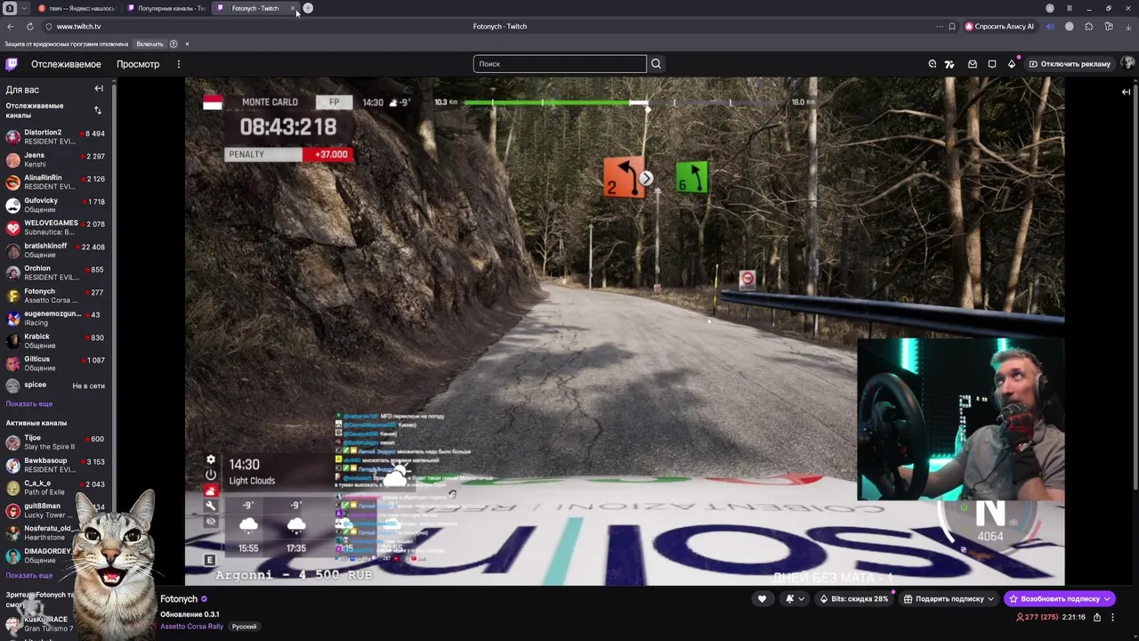The width and height of the screenshot is (1139, 641).
Task: Open WELOVEGAMES channel in sidebar
Action: click(x=55, y=228)
